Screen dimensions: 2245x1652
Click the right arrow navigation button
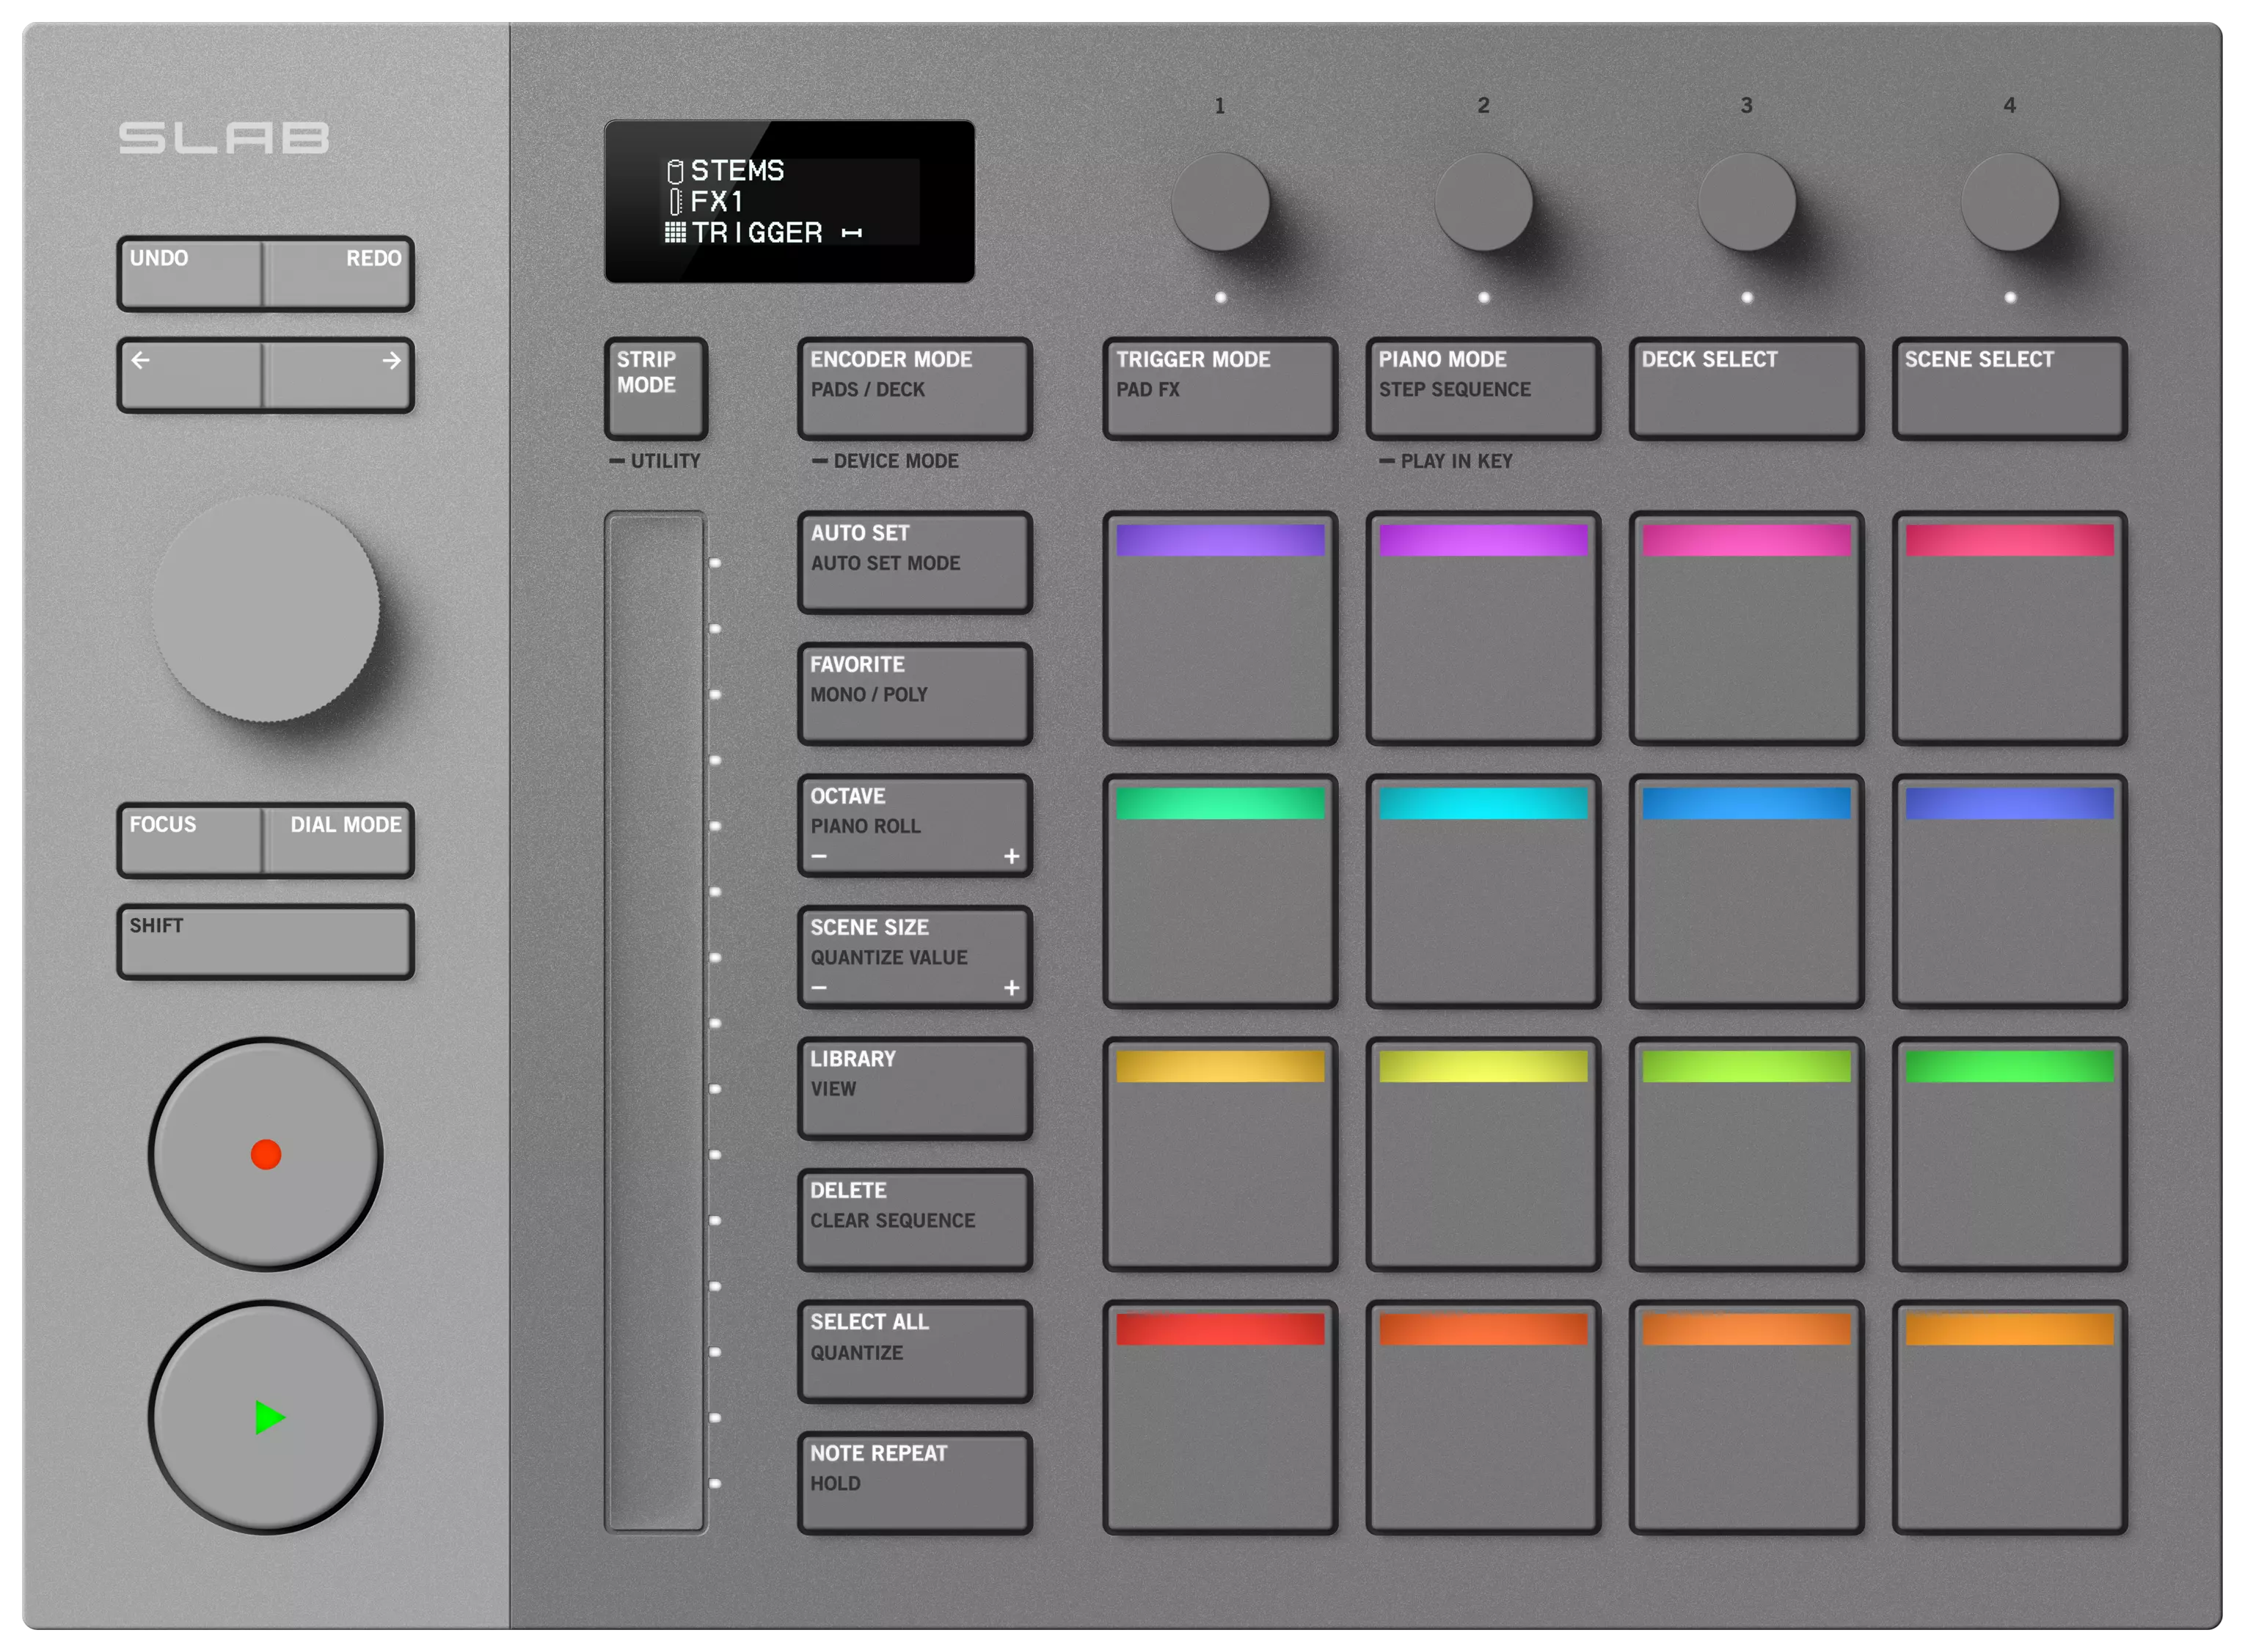click(x=338, y=375)
